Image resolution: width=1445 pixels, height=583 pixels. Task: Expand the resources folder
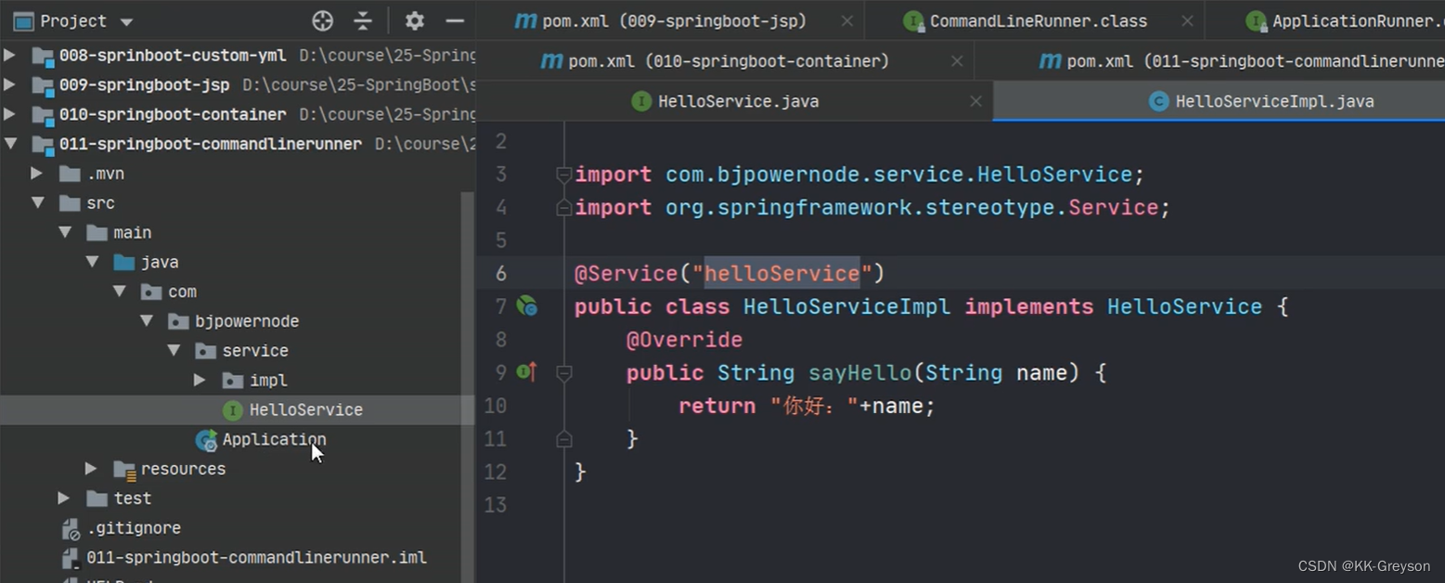[90, 469]
